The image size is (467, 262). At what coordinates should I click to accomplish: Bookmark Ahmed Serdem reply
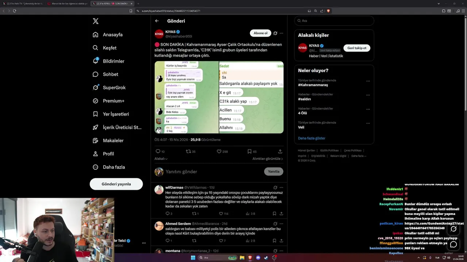tap(274, 241)
